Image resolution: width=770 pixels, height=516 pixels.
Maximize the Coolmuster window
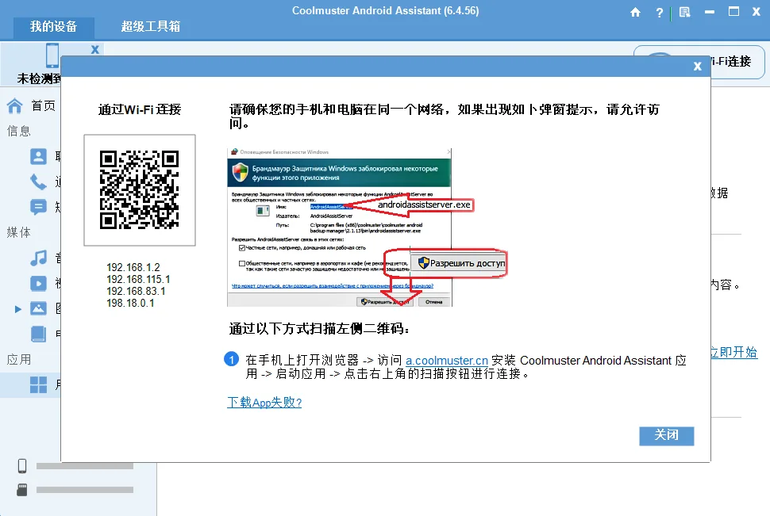point(733,12)
